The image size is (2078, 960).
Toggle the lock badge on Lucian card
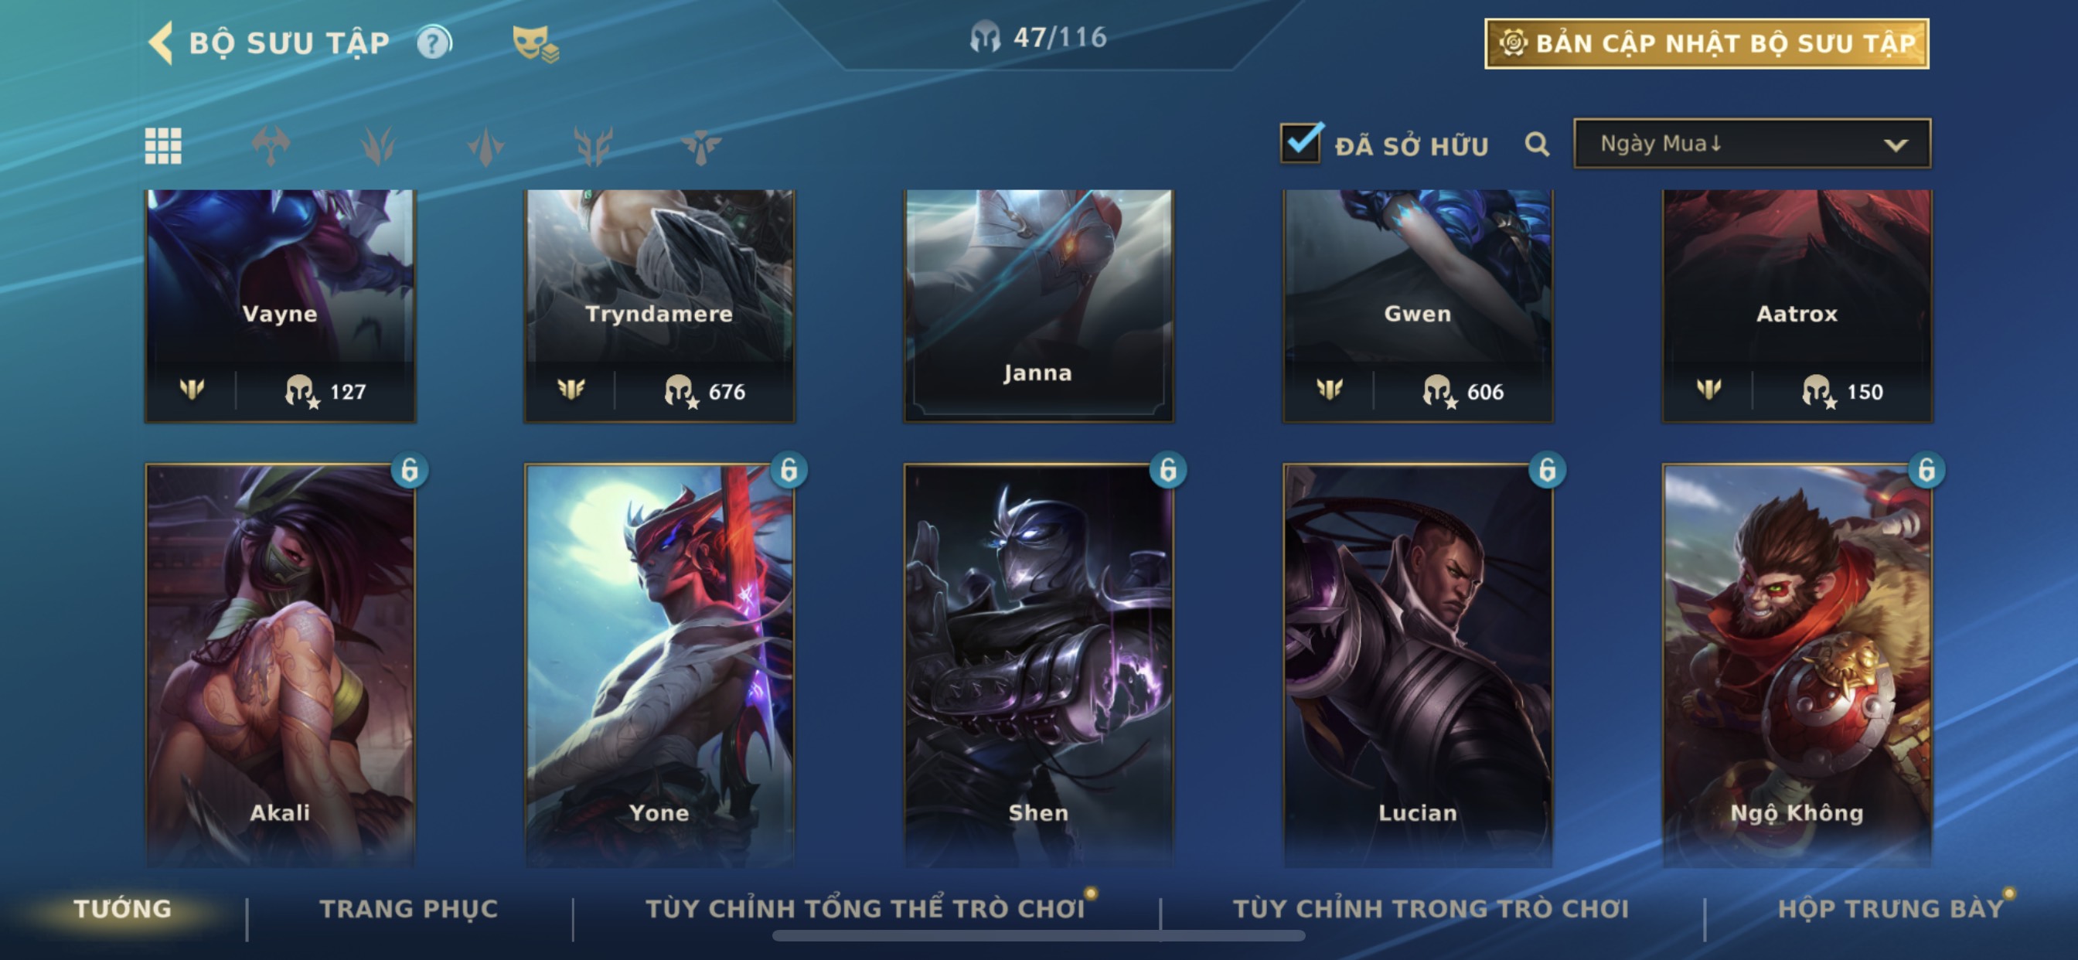tap(1546, 469)
